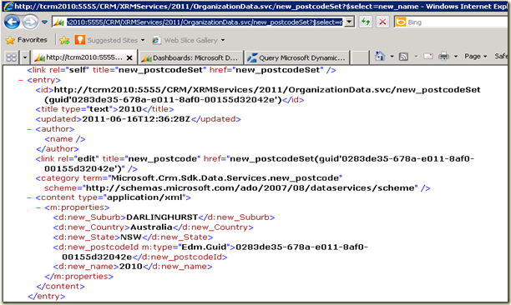Screen dimensions: 511x305
Task: Click the red Stop loading icon
Action: tap(382, 22)
